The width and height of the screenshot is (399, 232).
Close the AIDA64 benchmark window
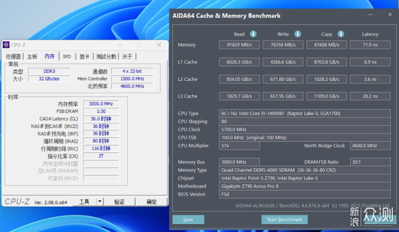(x=390, y=15)
